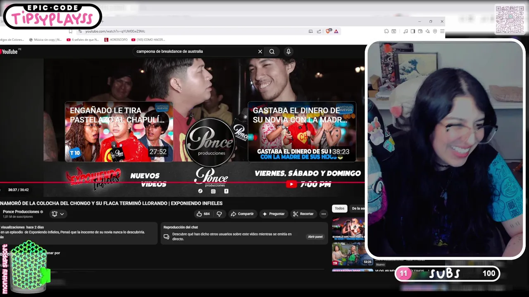529x297 pixels.
Task: Like the video with thumbs up 684
Action: (x=203, y=214)
